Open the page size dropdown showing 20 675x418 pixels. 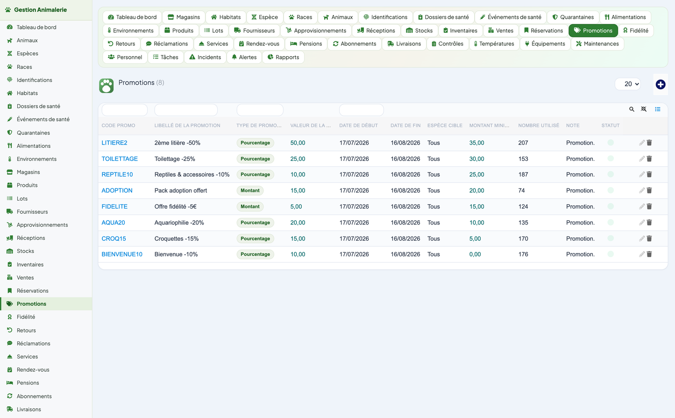tap(628, 84)
